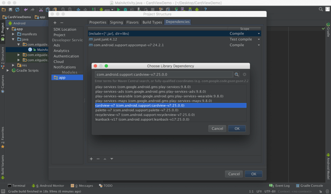Expand the res folder
331x194 pixels.
pos(13,65)
